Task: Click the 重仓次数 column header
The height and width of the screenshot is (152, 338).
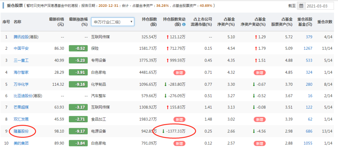Action: click(325, 22)
